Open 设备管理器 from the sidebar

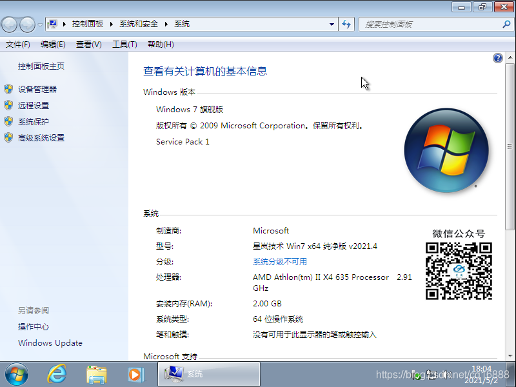(x=37, y=89)
